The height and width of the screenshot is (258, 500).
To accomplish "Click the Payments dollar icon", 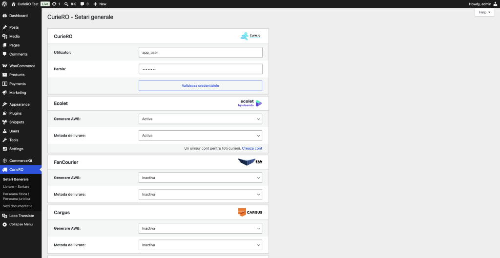I will tap(4, 84).
